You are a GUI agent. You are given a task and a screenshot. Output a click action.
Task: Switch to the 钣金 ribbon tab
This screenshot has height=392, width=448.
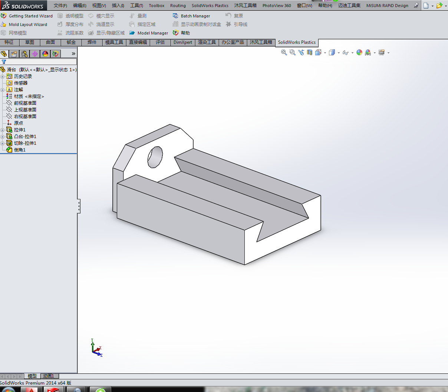(x=71, y=42)
